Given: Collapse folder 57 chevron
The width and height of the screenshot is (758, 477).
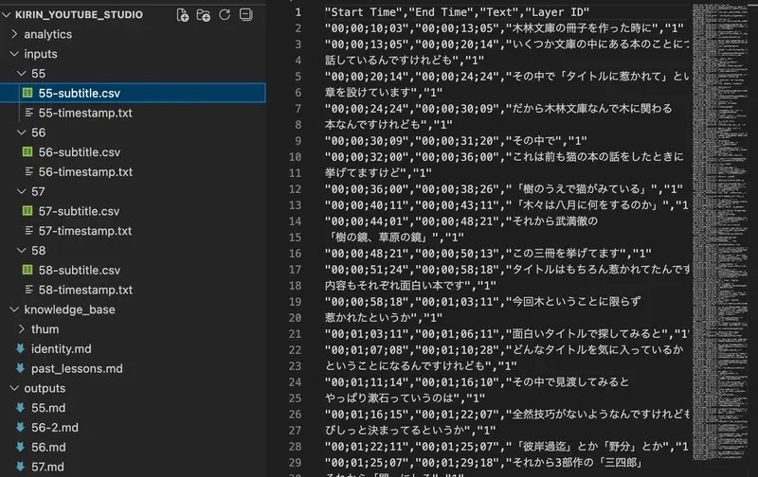Looking at the screenshot, I should (x=21, y=191).
